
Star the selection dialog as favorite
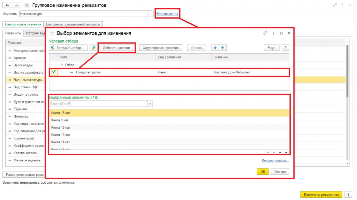pyautogui.click(x=52, y=33)
